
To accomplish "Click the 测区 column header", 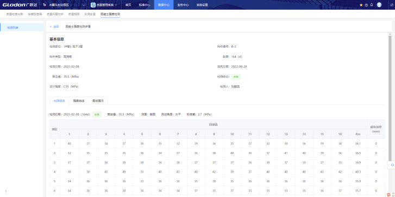I will 54,129.
